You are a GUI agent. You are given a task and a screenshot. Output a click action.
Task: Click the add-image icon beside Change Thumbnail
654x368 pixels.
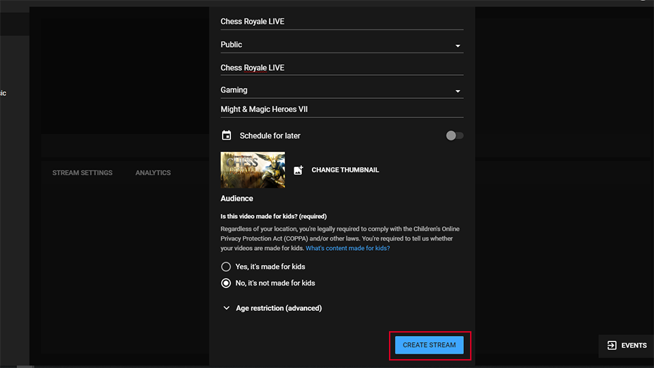tap(298, 170)
